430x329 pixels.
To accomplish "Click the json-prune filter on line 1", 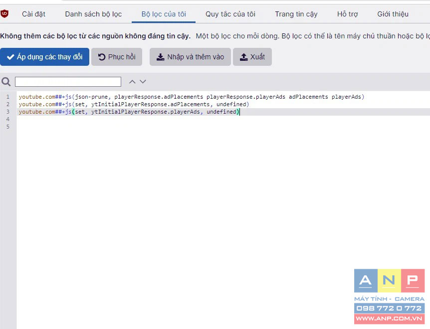I will [x=192, y=97].
